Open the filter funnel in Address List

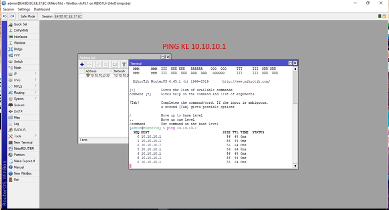pos(124,64)
